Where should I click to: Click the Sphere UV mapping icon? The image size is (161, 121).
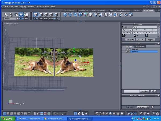(x=65, y=15)
